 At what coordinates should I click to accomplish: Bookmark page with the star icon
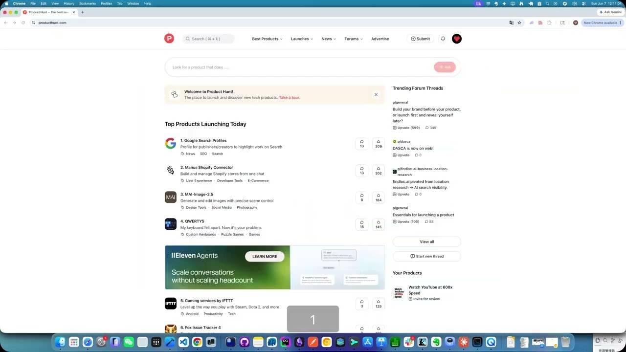[x=519, y=22]
